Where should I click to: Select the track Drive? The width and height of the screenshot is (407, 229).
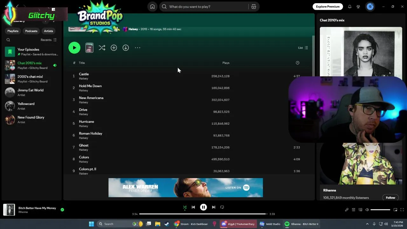coord(83,110)
